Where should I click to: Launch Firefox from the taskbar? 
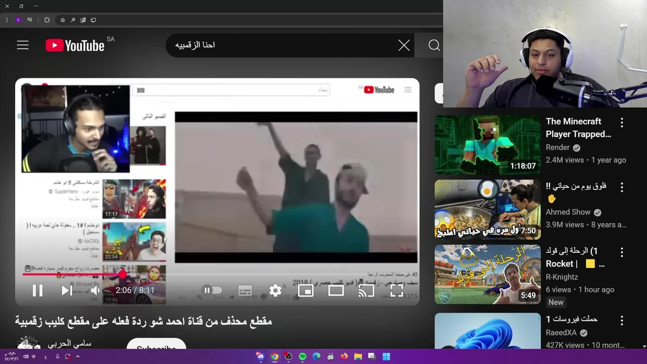click(344, 356)
